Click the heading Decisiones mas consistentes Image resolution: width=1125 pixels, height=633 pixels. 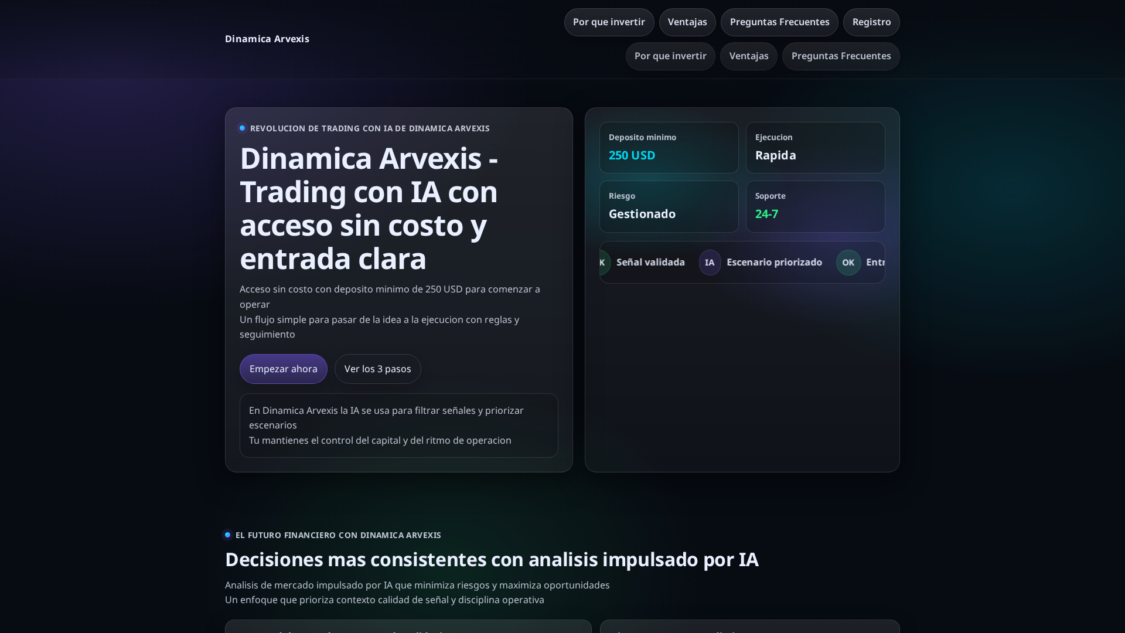pos(492,559)
